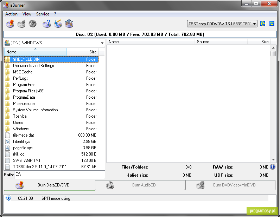This screenshot has width=280, height=217.
Task: Open the Action menu
Action: pyautogui.click(x=11, y=14)
